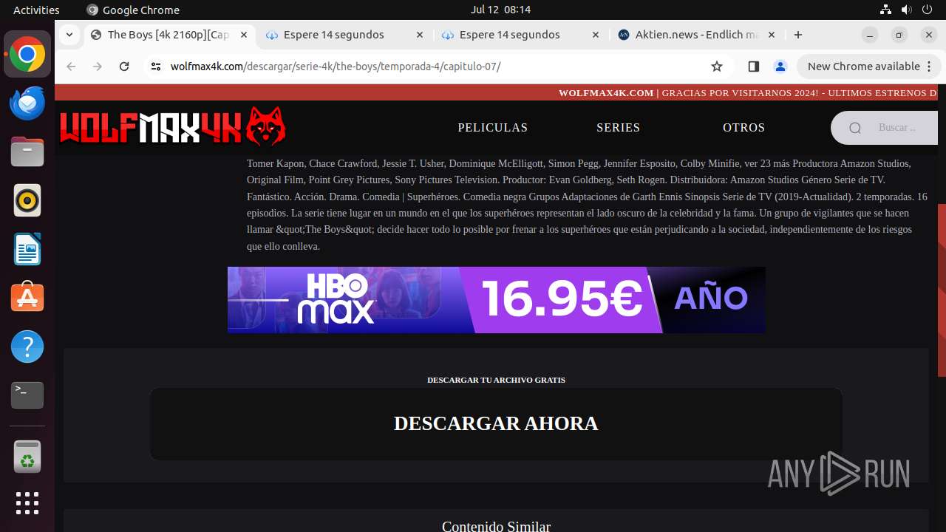Open the power icon in top bar

927,10
